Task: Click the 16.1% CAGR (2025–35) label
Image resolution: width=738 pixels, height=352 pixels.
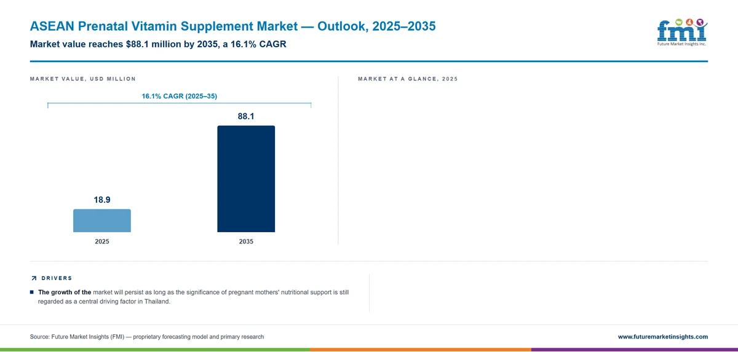Action: (180, 96)
